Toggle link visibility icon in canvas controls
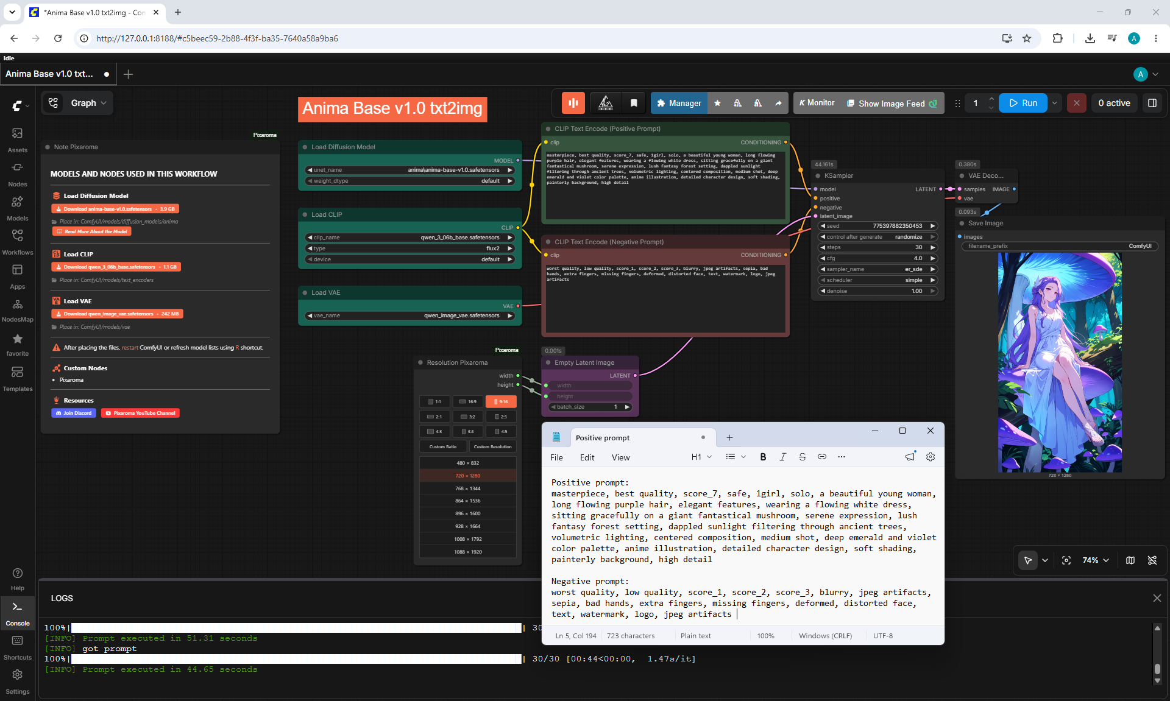 (1152, 560)
